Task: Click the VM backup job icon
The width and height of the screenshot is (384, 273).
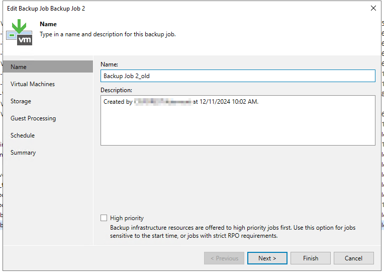Action: pyautogui.click(x=19, y=32)
